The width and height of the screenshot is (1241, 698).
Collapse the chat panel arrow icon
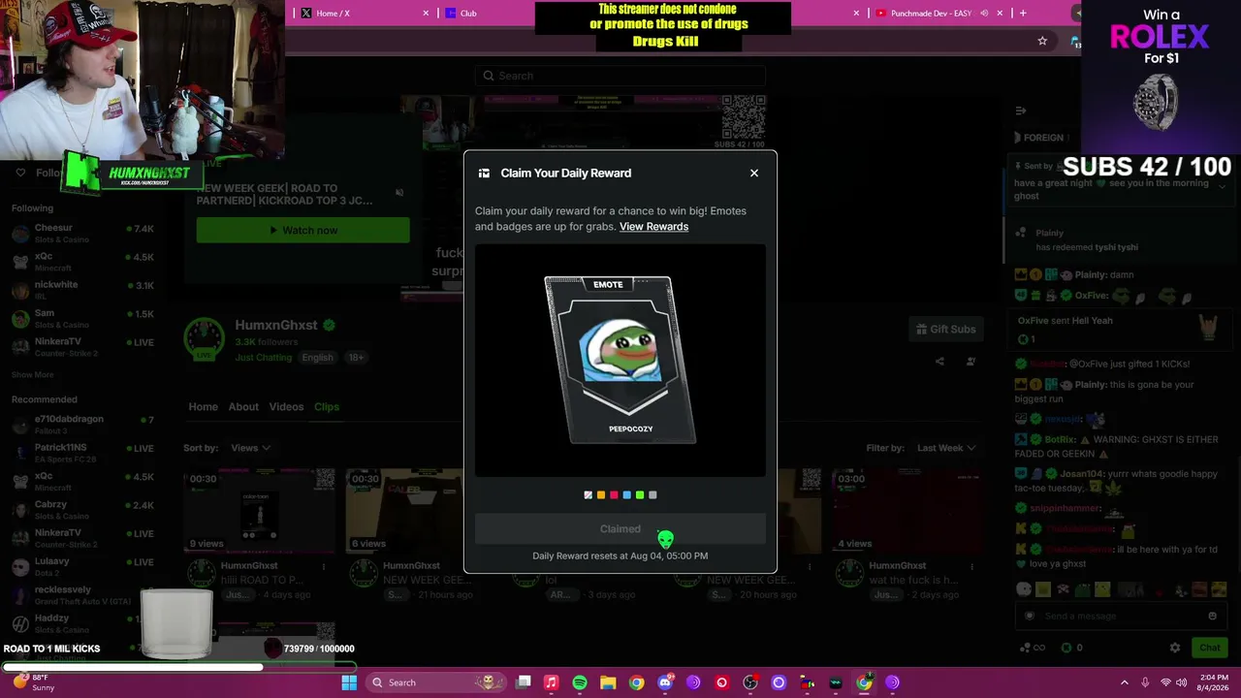(x=1020, y=111)
